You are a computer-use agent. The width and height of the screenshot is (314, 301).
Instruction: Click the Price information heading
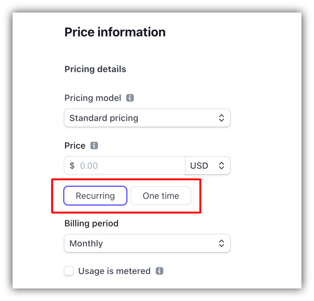point(115,32)
